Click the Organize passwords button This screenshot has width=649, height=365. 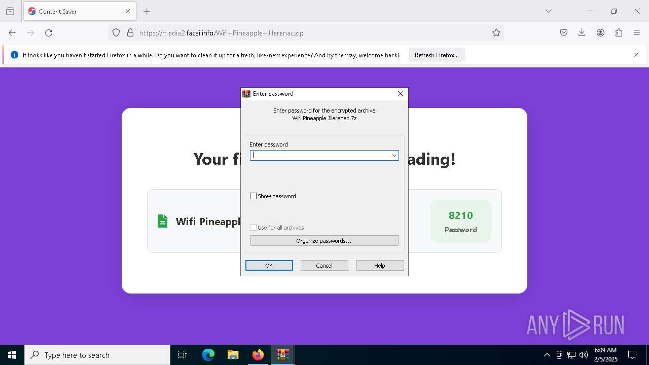(324, 241)
